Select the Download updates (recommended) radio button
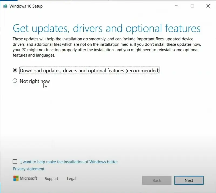Image resolution: width=216 pixels, height=193 pixels. [x=15, y=70]
